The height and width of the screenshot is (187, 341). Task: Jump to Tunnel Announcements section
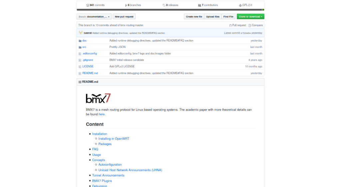[108, 175]
